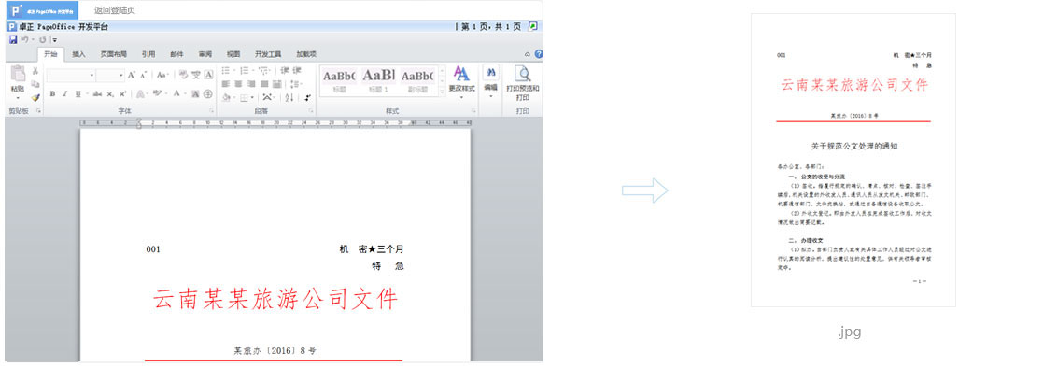The image size is (1058, 368).
Task: Toggle strikethrough text formatting
Action: (97, 93)
